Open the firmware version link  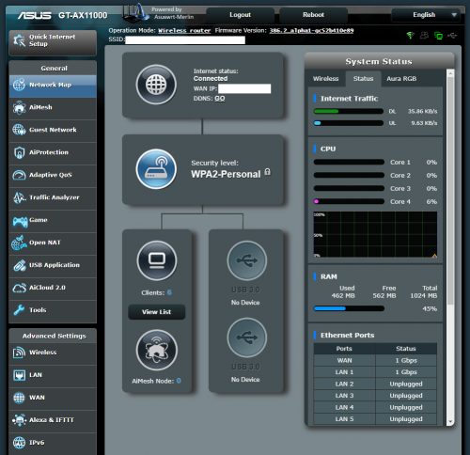click(x=311, y=31)
